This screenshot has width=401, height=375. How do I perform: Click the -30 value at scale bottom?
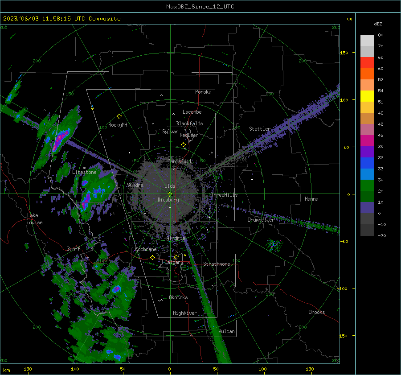[382, 235]
